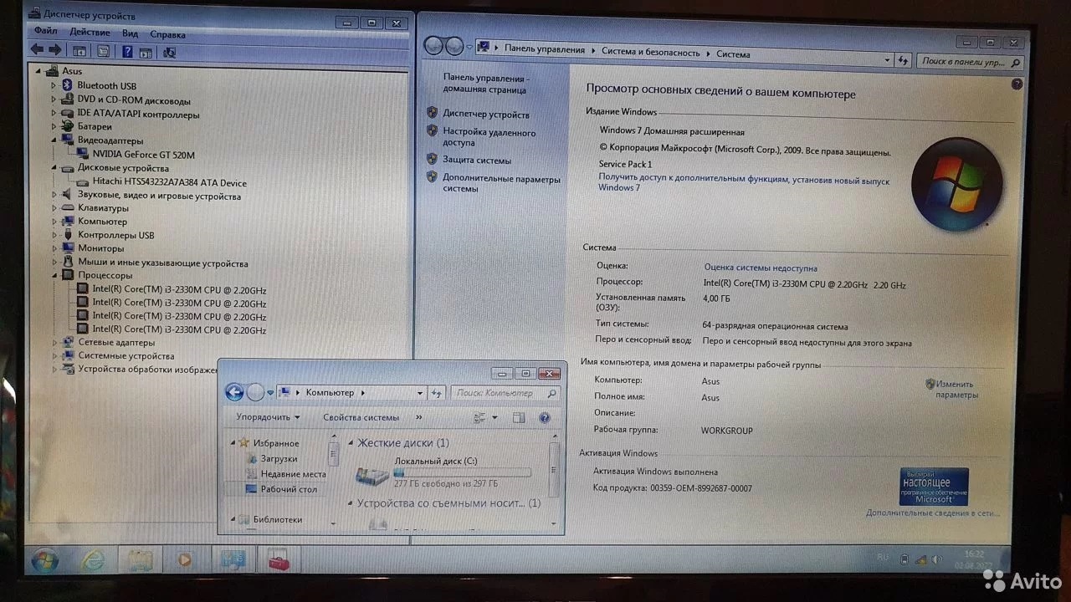Click Оценка системы недоступна link
Screen dimensions: 1071x602
coord(761,268)
